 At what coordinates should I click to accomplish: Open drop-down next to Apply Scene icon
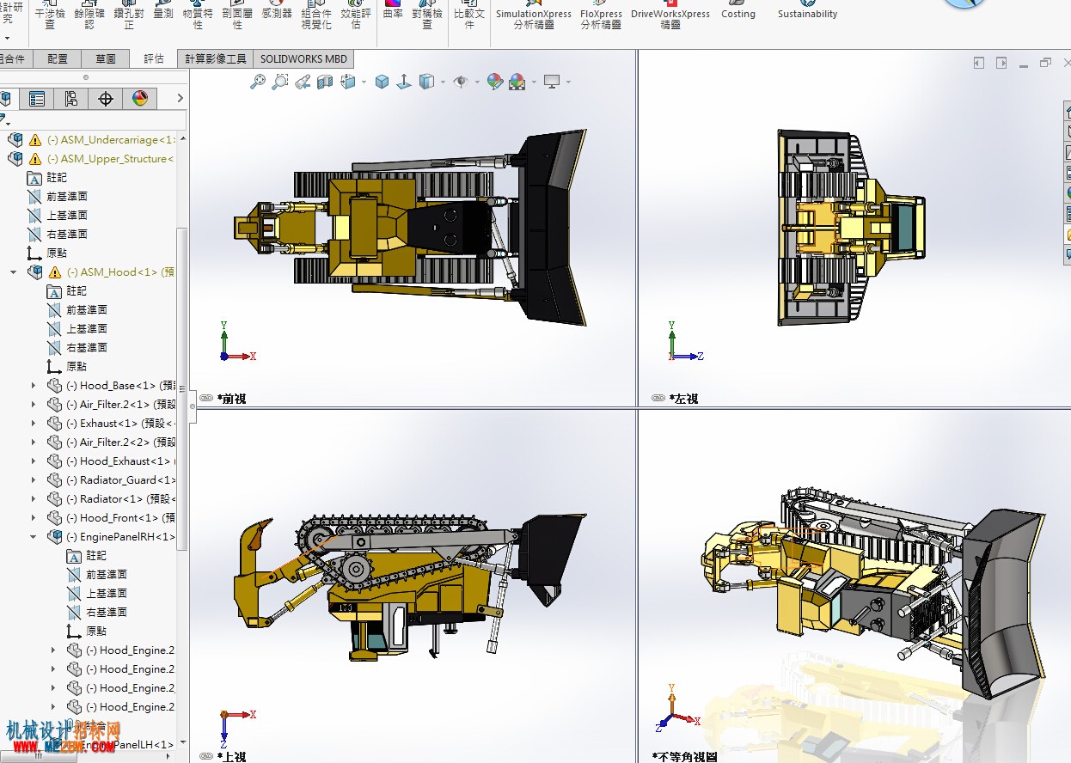coord(533,82)
